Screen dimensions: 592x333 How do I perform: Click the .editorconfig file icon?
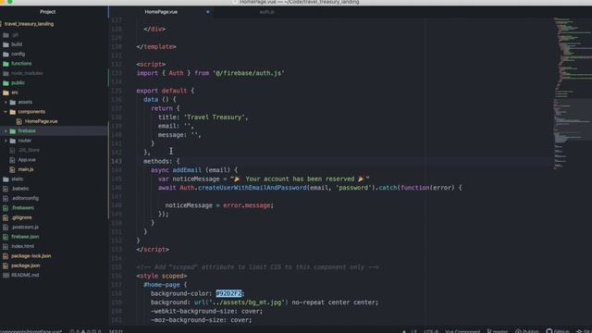pyautogui.click(x=6, y=198)
